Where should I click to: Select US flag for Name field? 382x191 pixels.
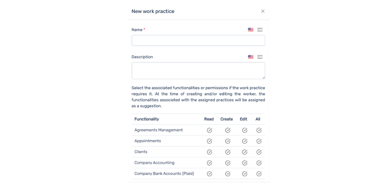pos(251,30)
